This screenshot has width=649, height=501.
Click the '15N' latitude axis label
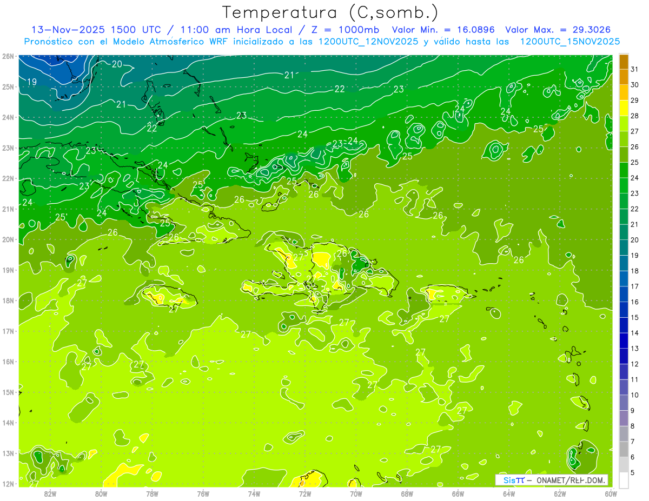(x=8, y=392)
